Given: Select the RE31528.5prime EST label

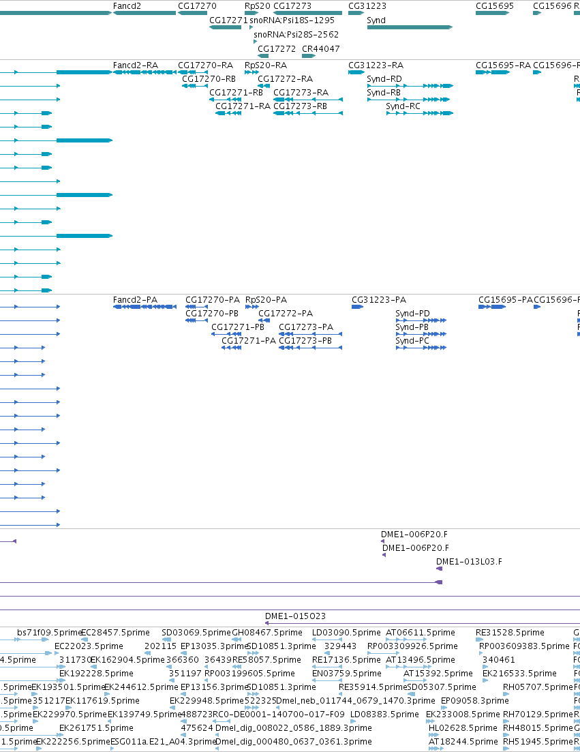Looking at the screenshot, I should click(510, 633).
